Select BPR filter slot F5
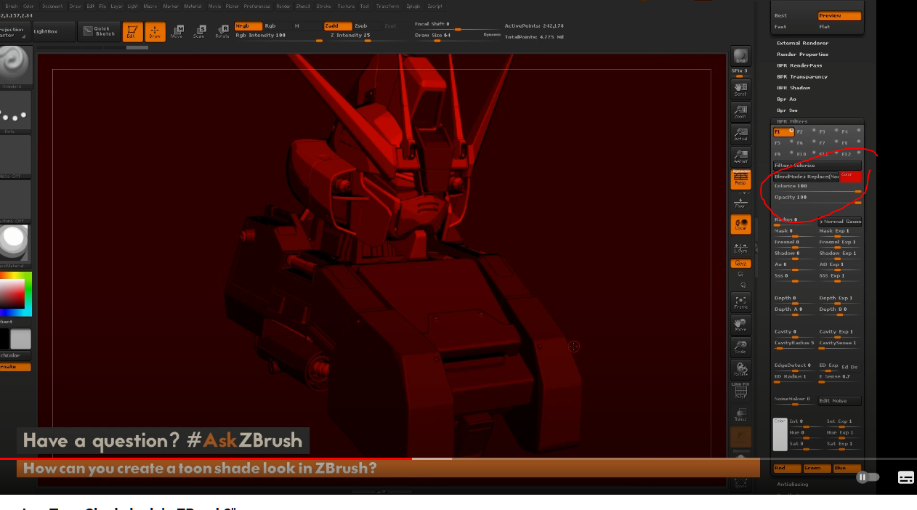This screenshot has height=510, width=917. [x=783, y=143]
